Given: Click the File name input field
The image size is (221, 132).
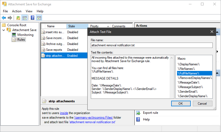Looking at the screenshot, I should coord(152,45).
